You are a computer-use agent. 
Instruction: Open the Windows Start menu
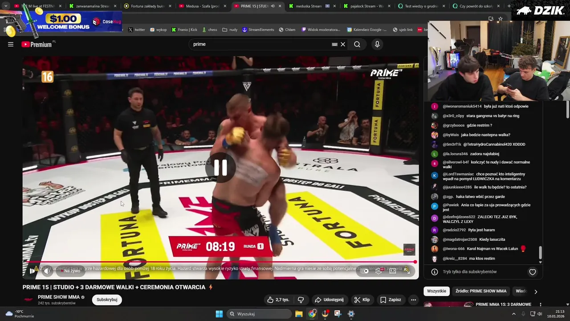coord(219,314)
